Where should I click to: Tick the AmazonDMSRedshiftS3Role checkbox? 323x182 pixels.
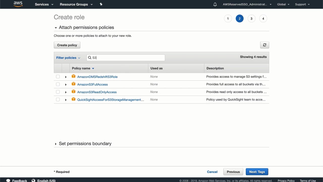point(58,77)
